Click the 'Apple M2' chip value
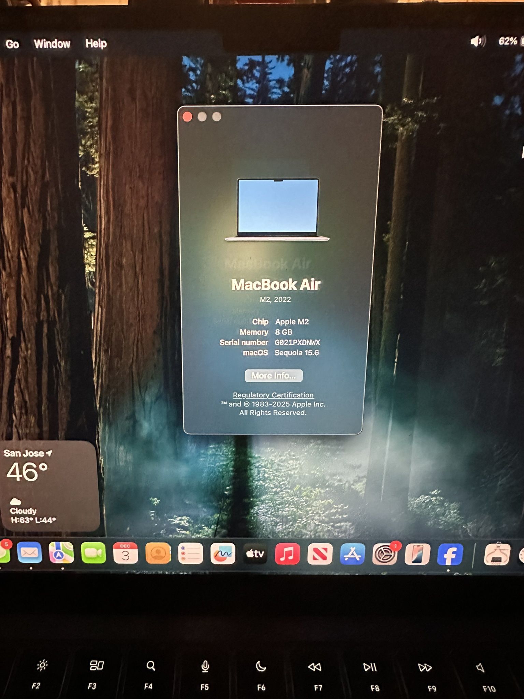The width and height of the screenshot is (524, 699). 292,322
